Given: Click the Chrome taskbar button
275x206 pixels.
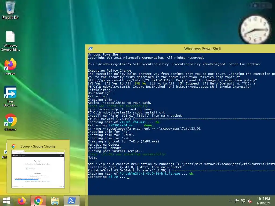Looking at the screenshot, I should (x=38, y=201).
